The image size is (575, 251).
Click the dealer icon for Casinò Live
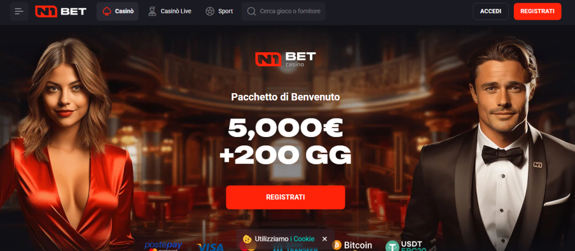pyautogui.click(x=152, y=11)
